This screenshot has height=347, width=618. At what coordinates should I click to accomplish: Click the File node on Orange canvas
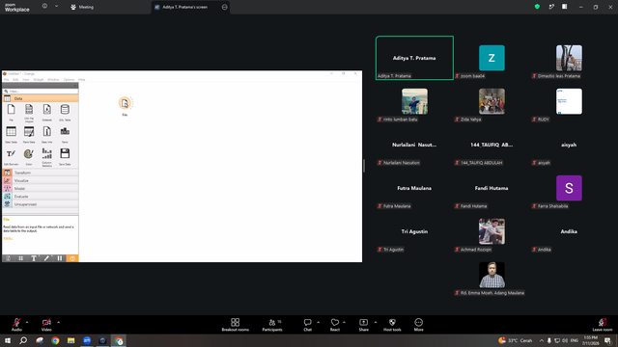point(125,103)
